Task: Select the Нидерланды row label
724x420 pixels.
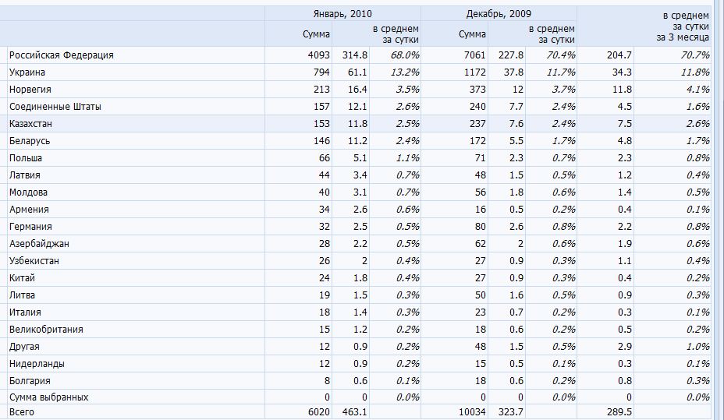Action: (37, 364)
